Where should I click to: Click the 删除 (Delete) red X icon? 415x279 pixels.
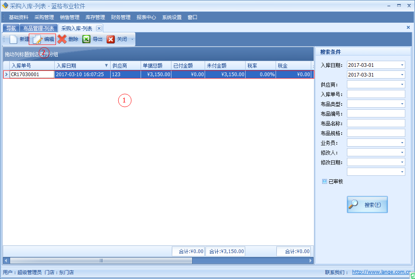62,39
